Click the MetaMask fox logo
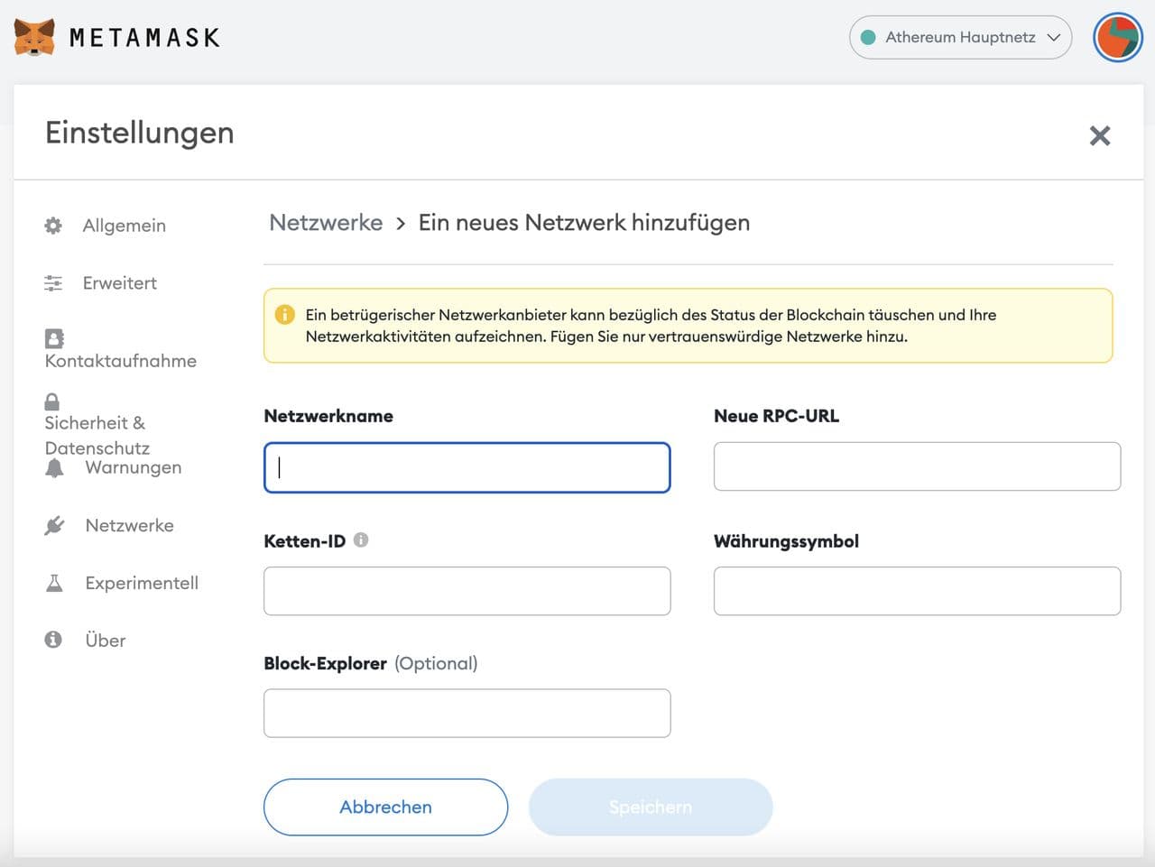 (x=35, y=37)
